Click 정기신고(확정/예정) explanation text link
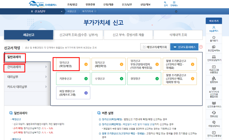The image size is (229, 140). (112, 119)
